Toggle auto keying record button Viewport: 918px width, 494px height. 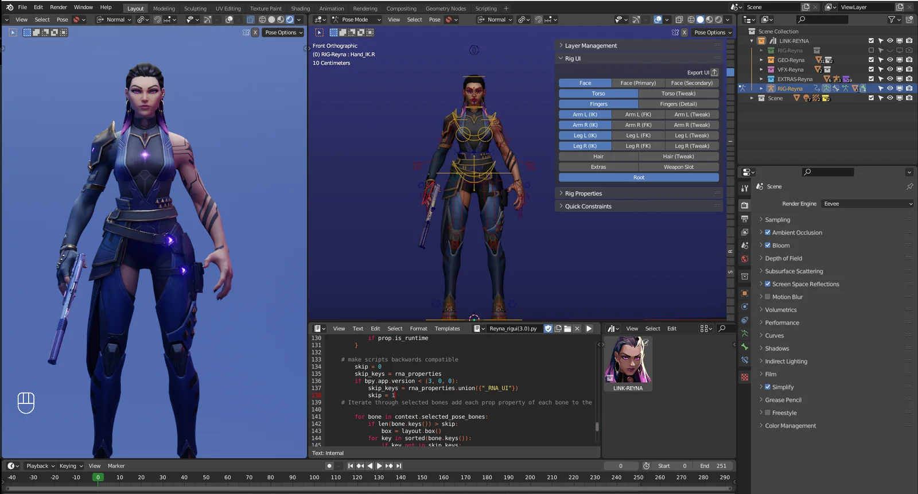point(329,466)
